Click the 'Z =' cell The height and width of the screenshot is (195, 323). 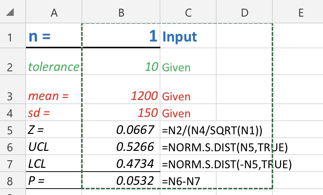[x=54, y=129]
